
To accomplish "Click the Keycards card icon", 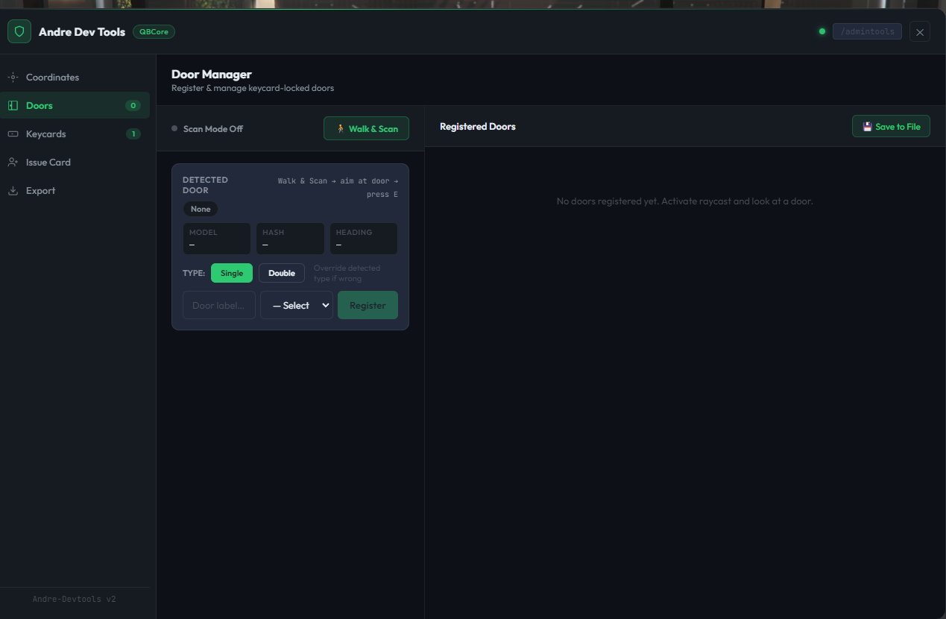I will point(13,134).
